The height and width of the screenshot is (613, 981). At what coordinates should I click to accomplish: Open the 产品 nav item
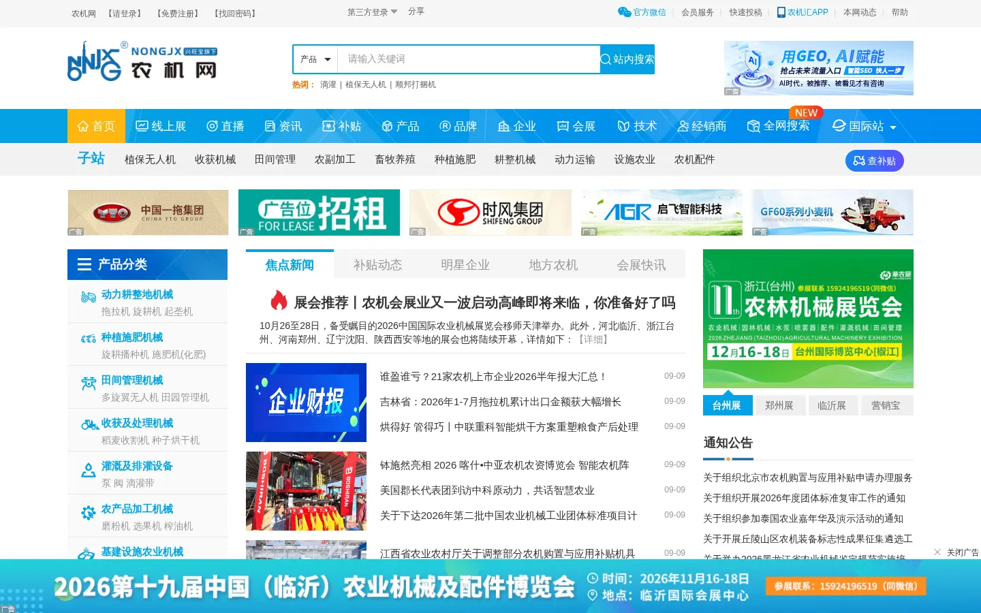pos(401,126)
